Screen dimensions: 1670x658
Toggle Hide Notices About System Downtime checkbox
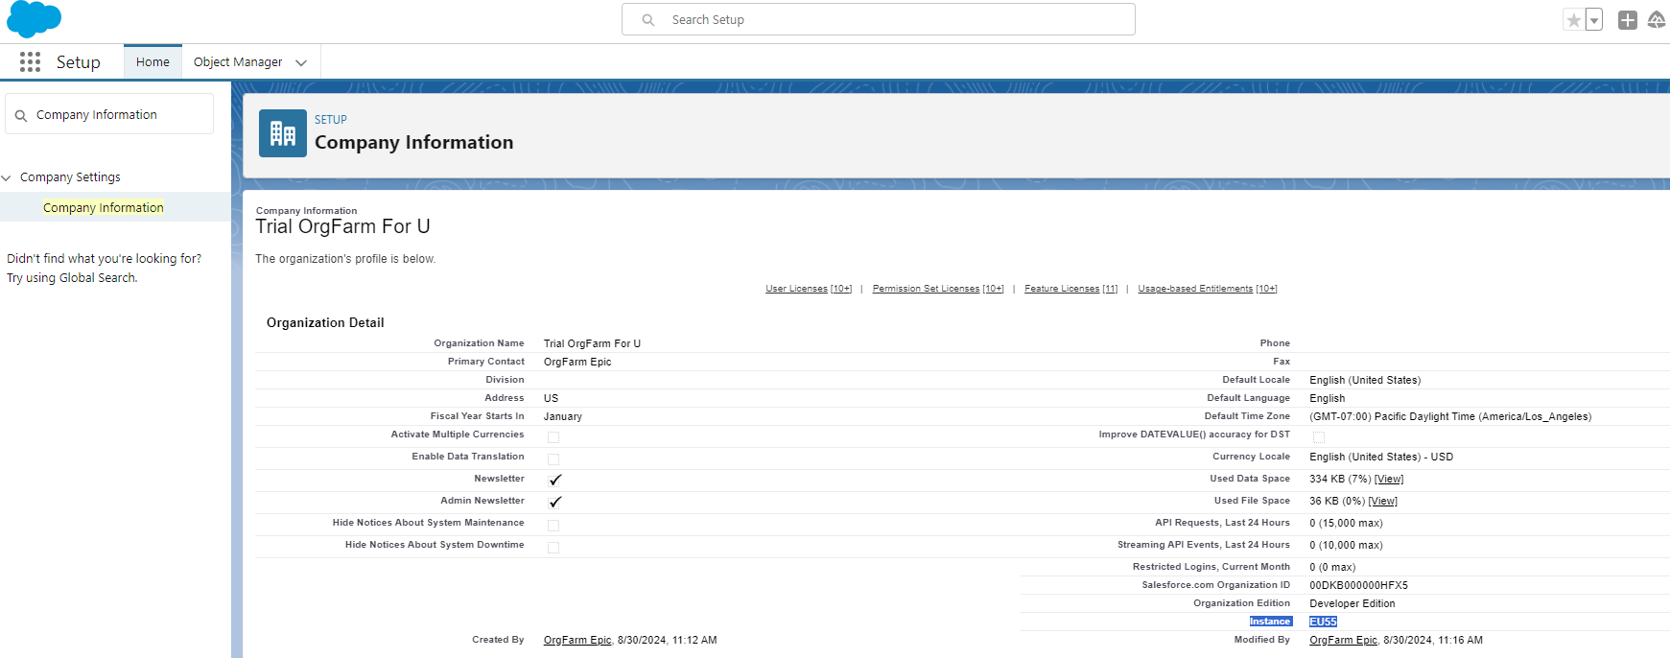(x=553, y=548)
